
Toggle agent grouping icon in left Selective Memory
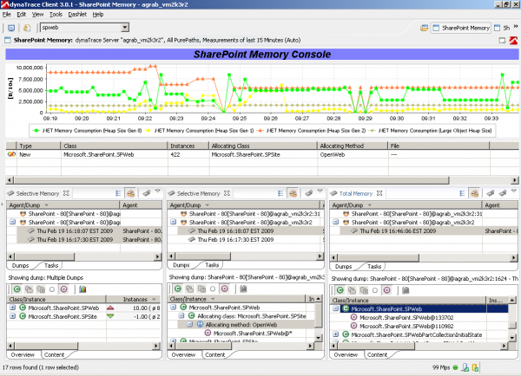point(130,193)
